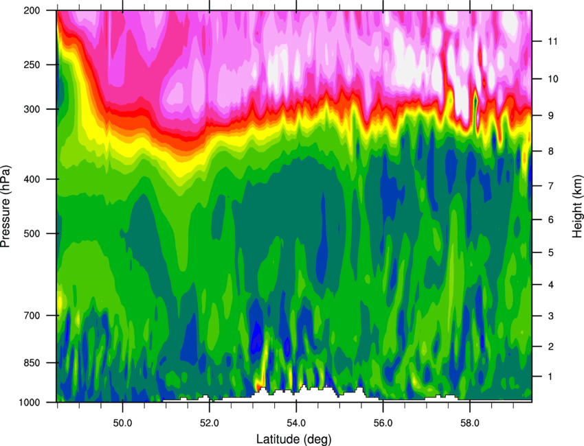Click the 50.0 latitude tick label

tap(122, 423)
